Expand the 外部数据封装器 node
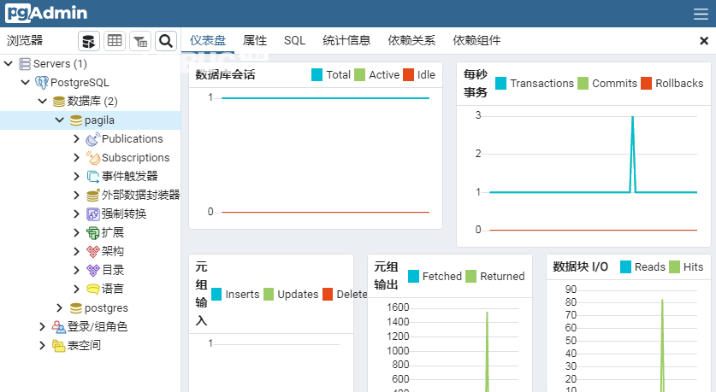The width and height of the screenshot is (716, 392). point(77,195)
